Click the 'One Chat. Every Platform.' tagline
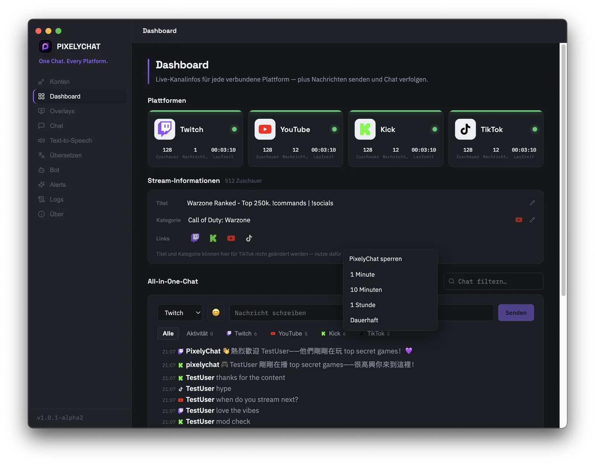The image size is (595, 465). [x=73, y=61]
